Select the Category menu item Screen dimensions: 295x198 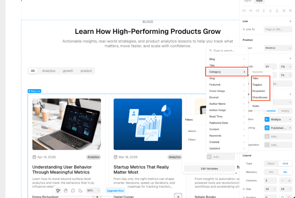click(227, 72)
